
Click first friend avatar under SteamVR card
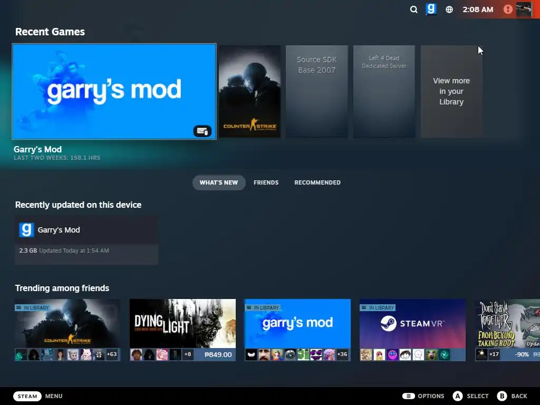coord(366,354)
